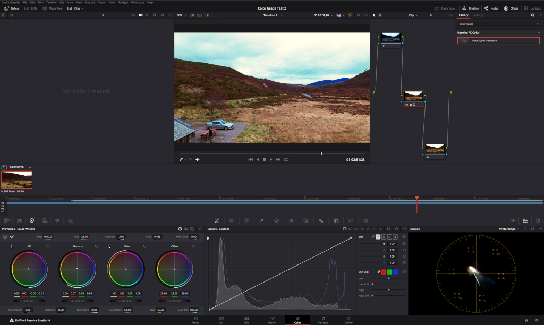Image resolution: width=544 pixels, height=325 pixels.
Task: Select the node graph pointer tool
Action: click(374, 15)
